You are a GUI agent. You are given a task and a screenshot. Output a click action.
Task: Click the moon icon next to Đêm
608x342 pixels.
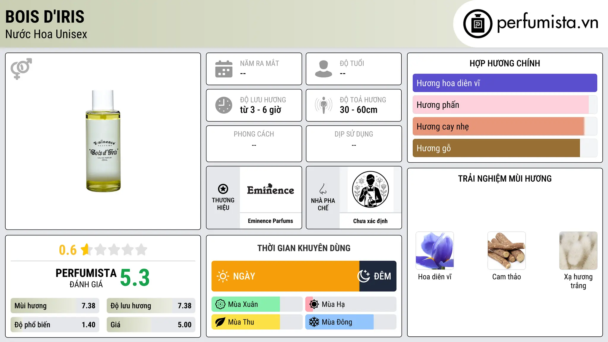(364, 276)
